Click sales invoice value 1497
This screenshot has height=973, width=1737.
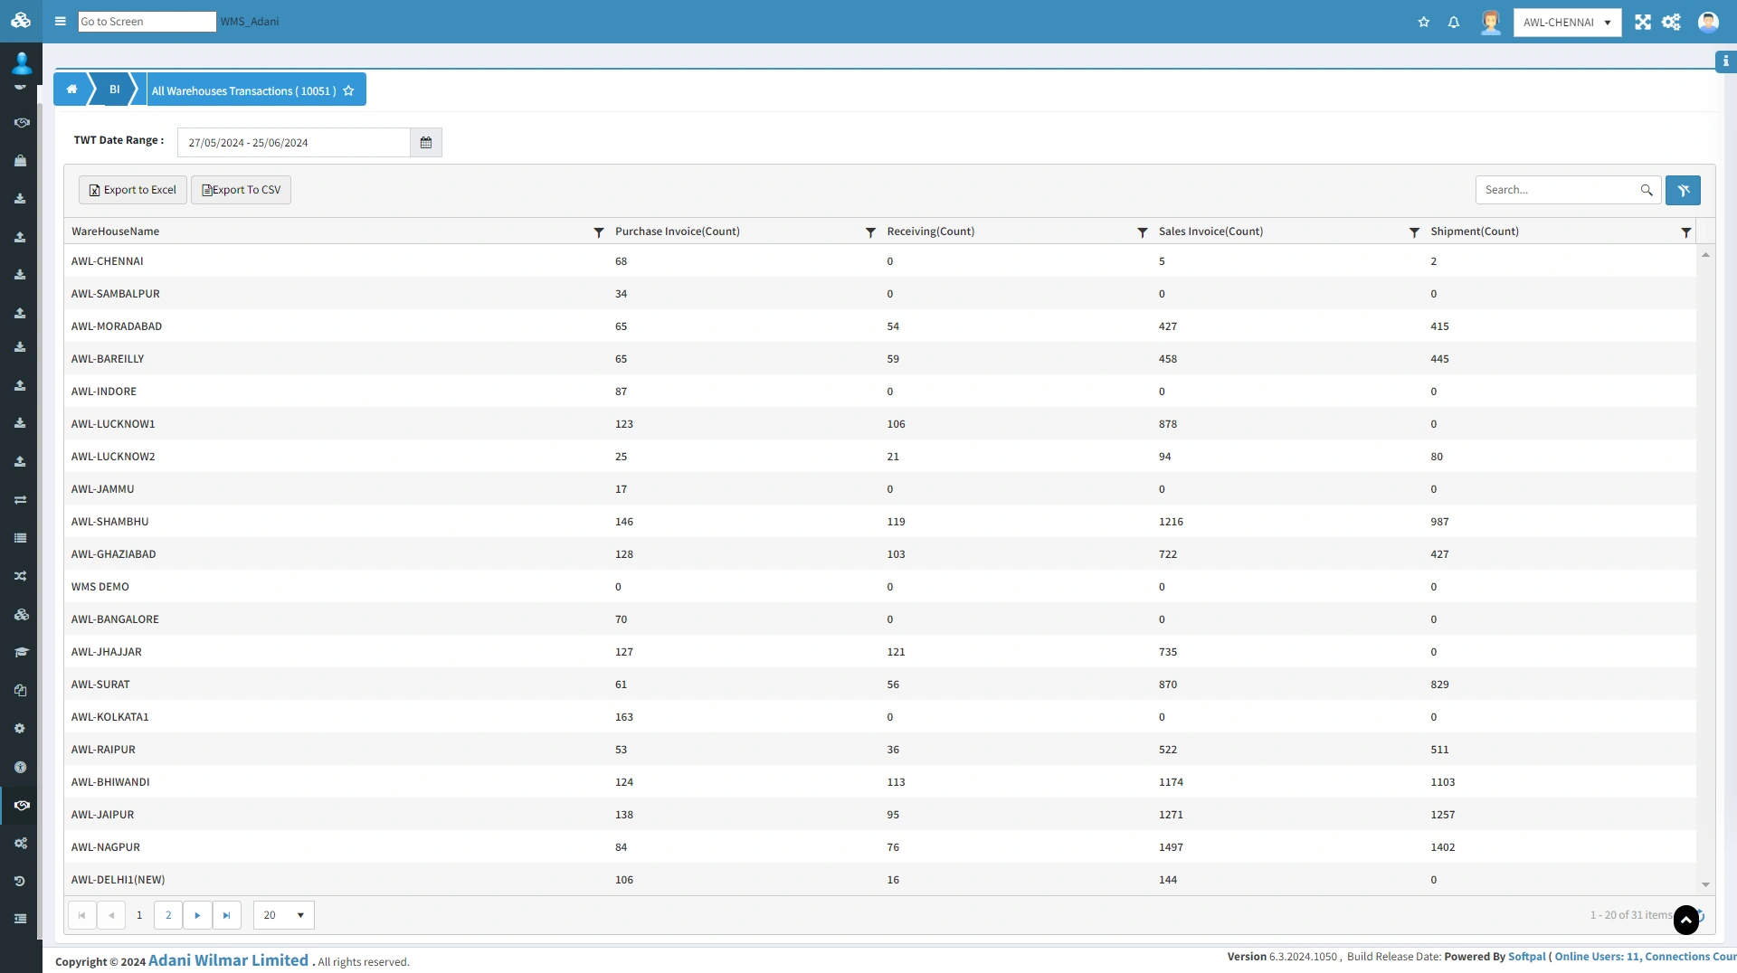1171,847
